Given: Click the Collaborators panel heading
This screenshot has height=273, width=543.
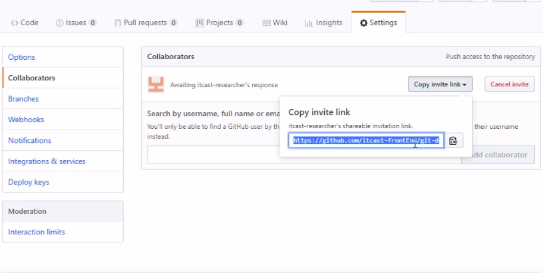Looking at the screenshot, I should [171, 56].
